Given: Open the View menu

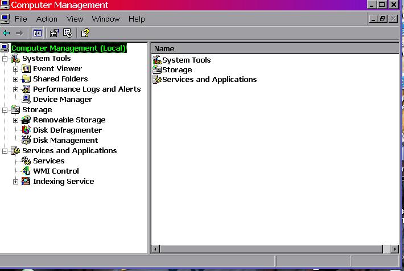Looking at the screenshot, I should [x=75, y=19].
